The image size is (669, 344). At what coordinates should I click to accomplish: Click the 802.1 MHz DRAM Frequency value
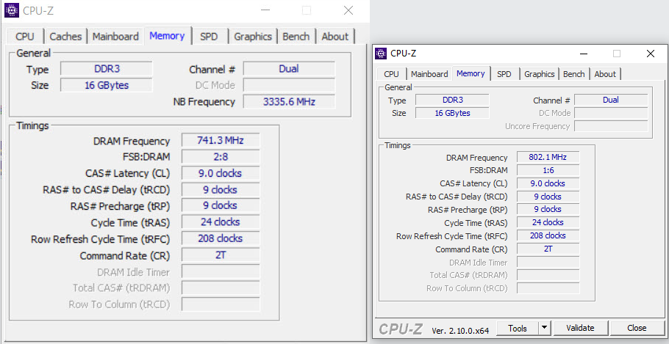(x=548, y=157)
